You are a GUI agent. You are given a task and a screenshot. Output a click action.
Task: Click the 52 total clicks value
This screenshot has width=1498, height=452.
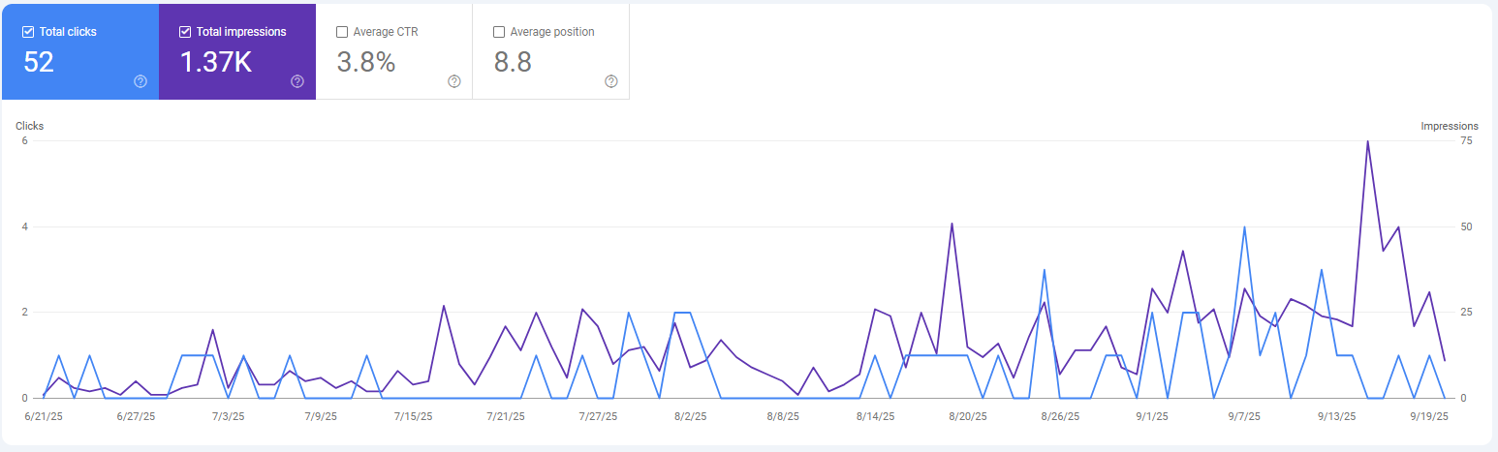(39, 62)
